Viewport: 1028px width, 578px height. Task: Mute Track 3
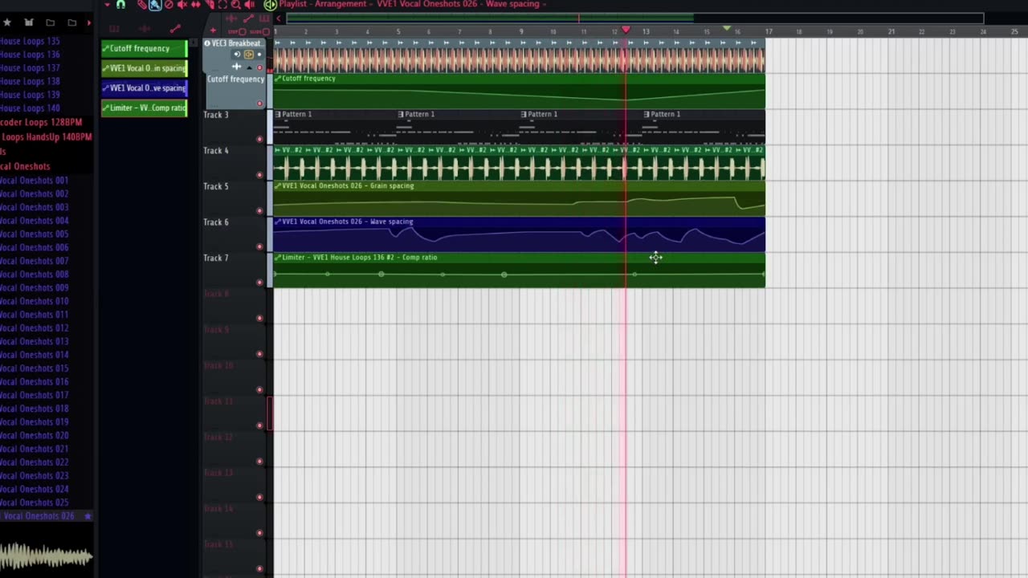coord(259,139)
